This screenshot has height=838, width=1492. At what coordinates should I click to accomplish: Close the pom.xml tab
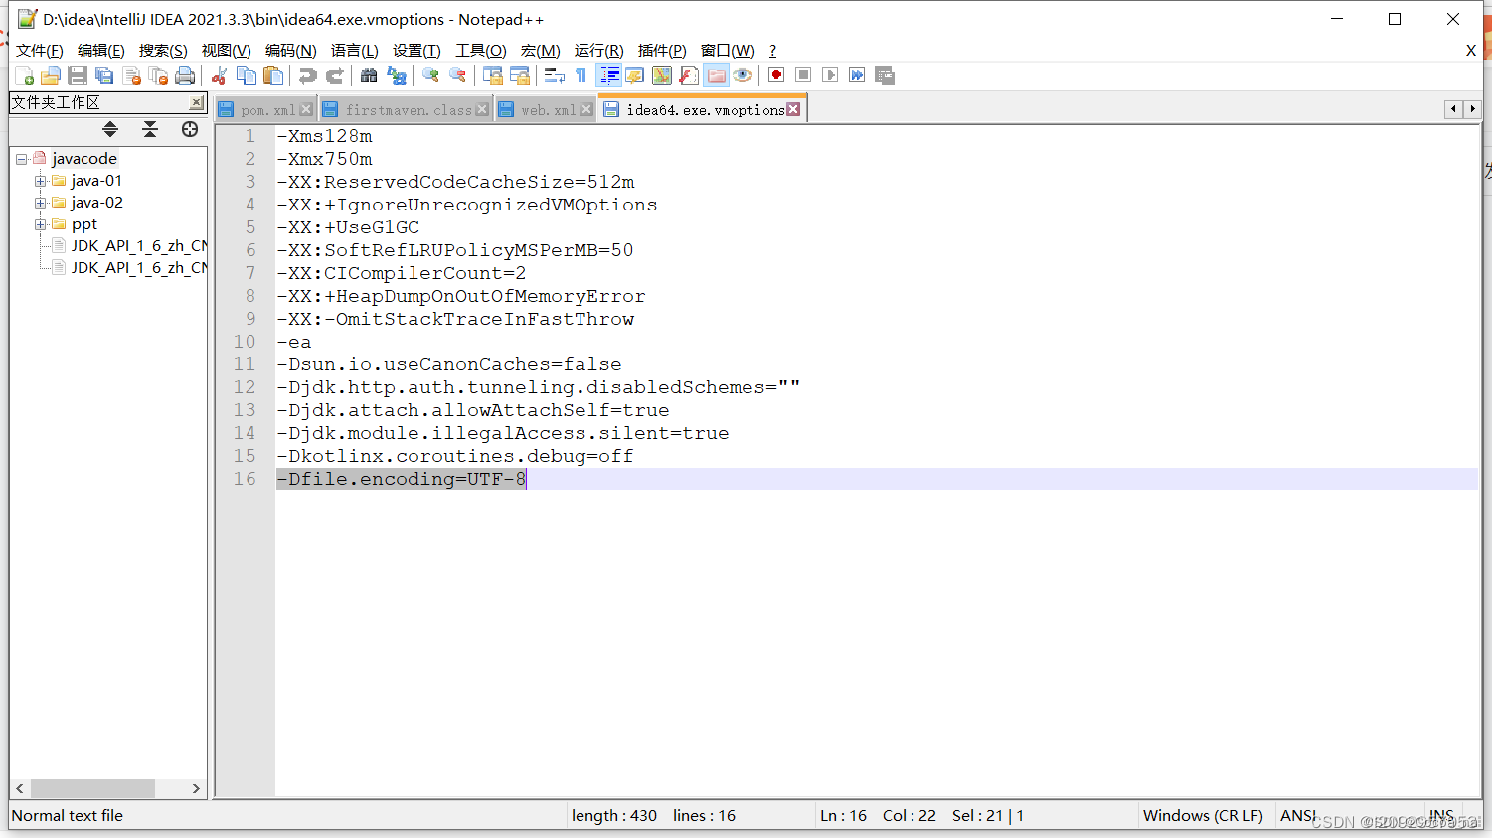(x=306, y=108)
